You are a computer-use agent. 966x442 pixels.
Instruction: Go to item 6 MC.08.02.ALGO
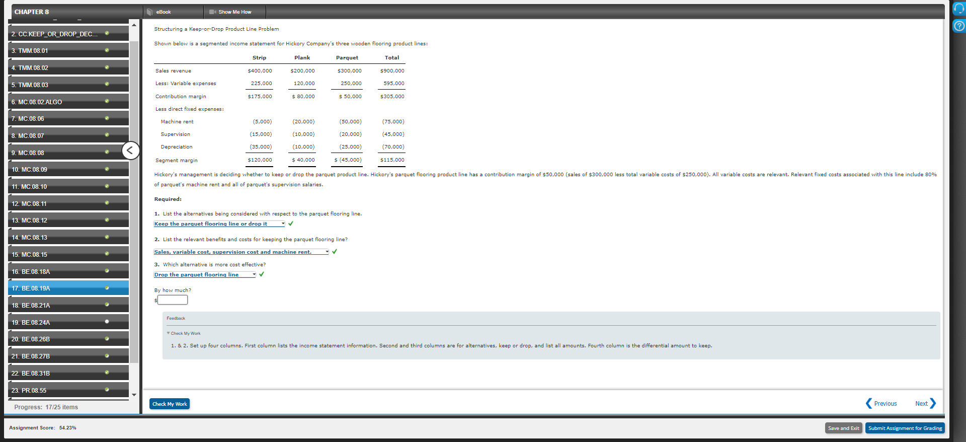(x=68, y=102)
